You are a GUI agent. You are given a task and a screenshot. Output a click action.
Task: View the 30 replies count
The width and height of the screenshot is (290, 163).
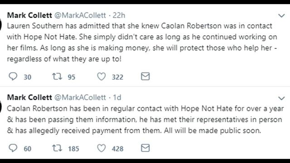coord(27,77)
